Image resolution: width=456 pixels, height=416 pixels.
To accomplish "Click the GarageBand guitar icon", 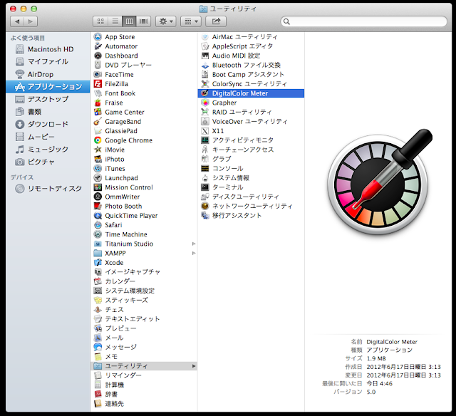I will coord(98,122).
